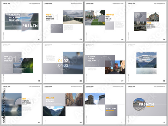This screenshot has height=126, width=168.
Task: Click the grey building photo on page 02
Action: [x=73, y=17]
